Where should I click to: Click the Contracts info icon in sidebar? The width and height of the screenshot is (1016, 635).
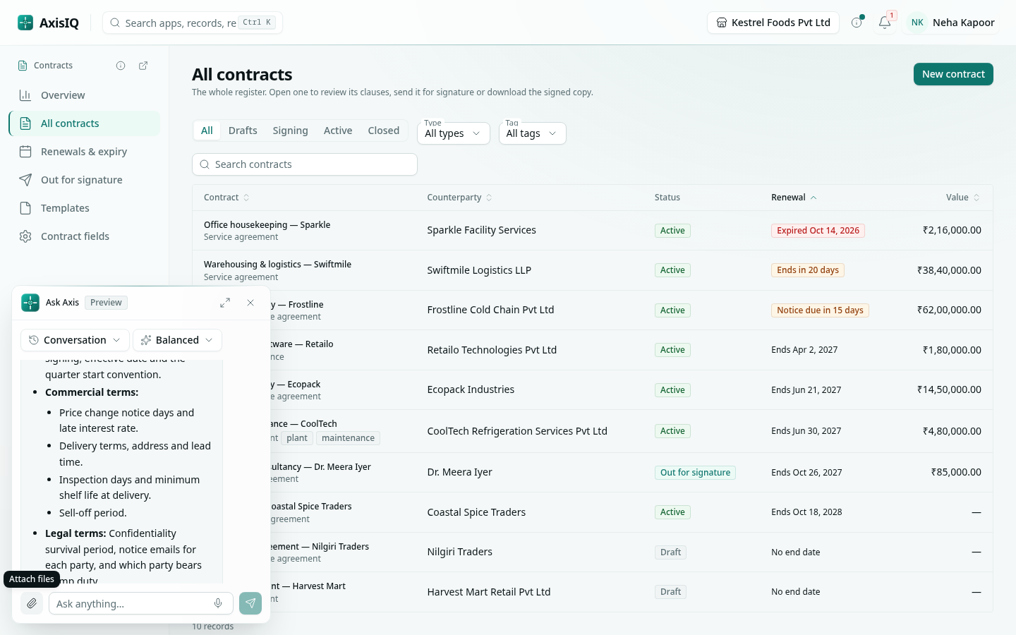(x=121, y=66)
